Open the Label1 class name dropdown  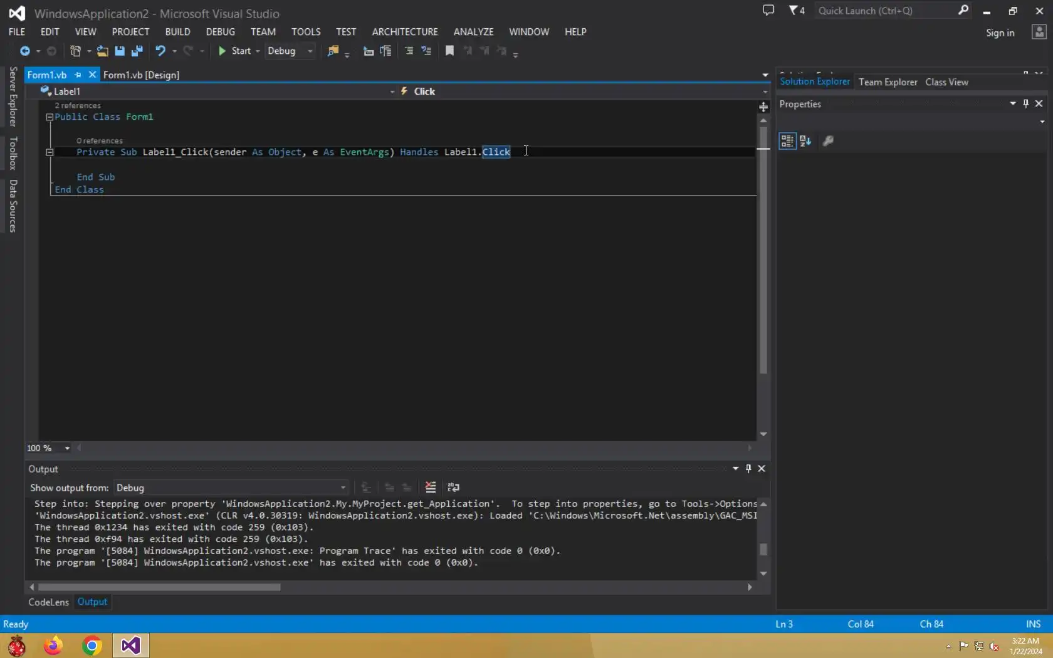tap(392, 91)
